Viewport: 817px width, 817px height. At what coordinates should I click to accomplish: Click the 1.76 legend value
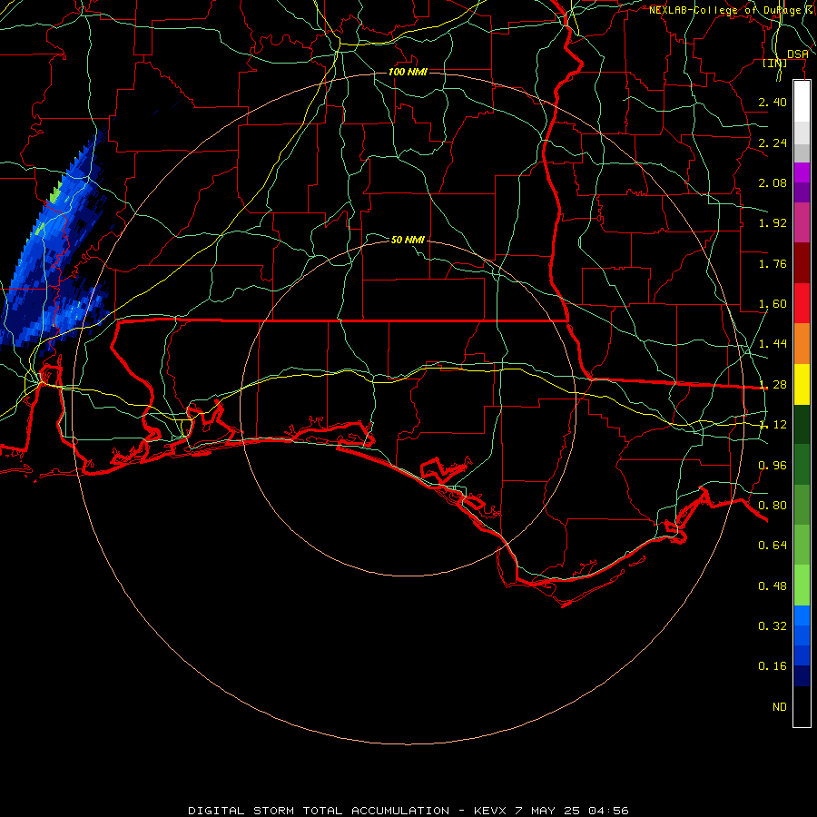tap(773, 263)
